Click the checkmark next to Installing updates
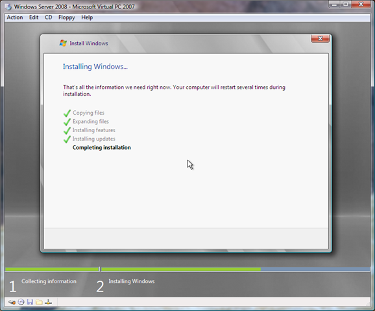 [x=67, y=139]
